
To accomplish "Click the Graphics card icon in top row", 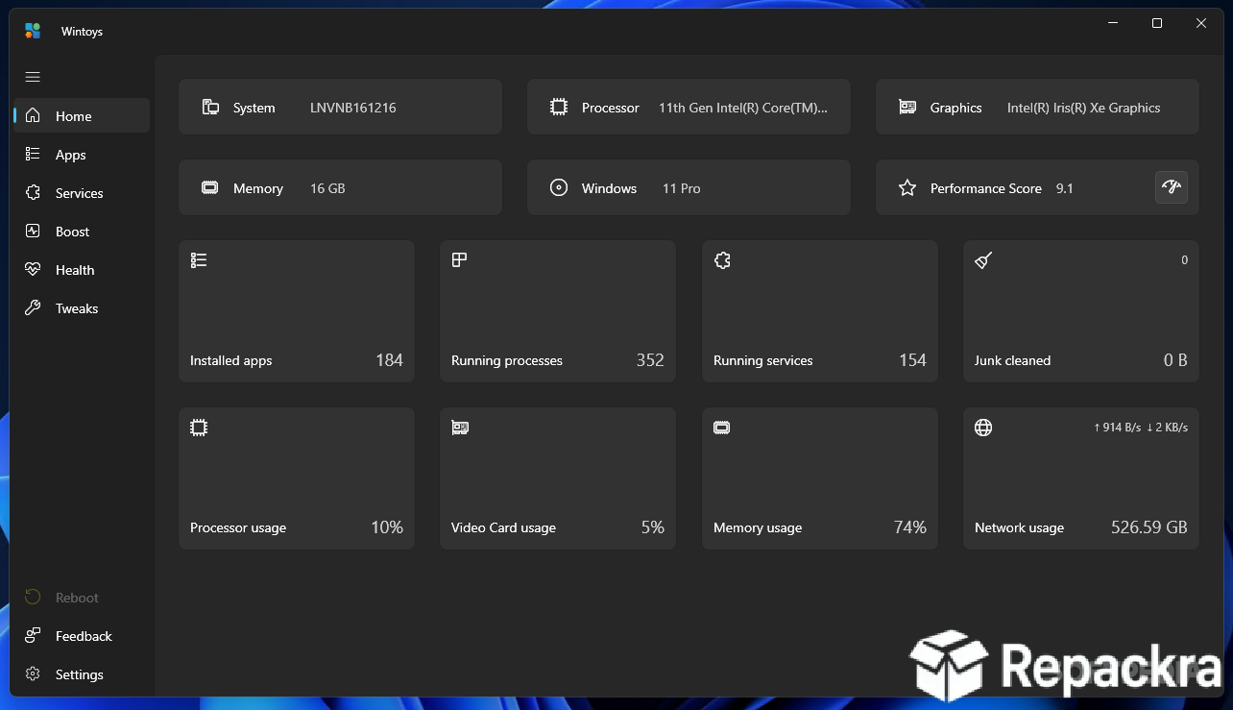I will pos(907,107).
